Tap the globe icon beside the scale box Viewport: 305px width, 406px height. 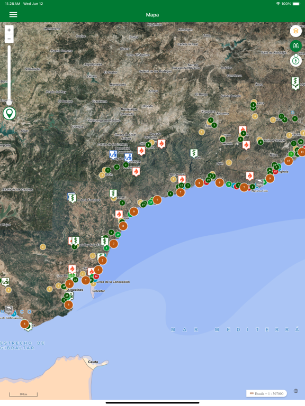[295, 391]
